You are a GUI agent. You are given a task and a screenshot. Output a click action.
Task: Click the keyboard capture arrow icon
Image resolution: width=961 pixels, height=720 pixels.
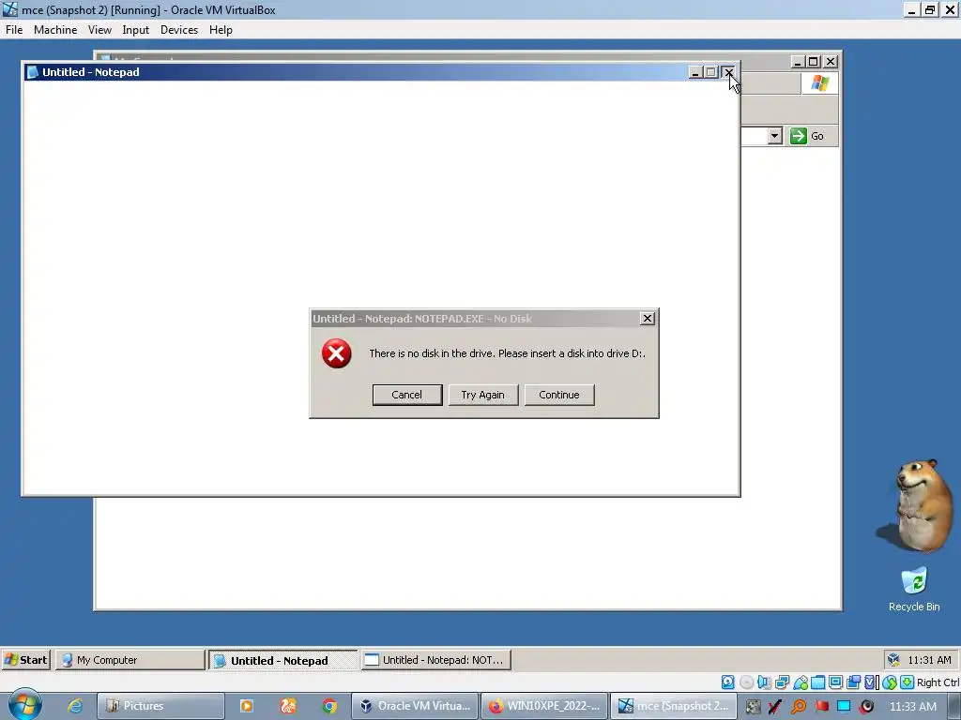[x=908, y=682]
